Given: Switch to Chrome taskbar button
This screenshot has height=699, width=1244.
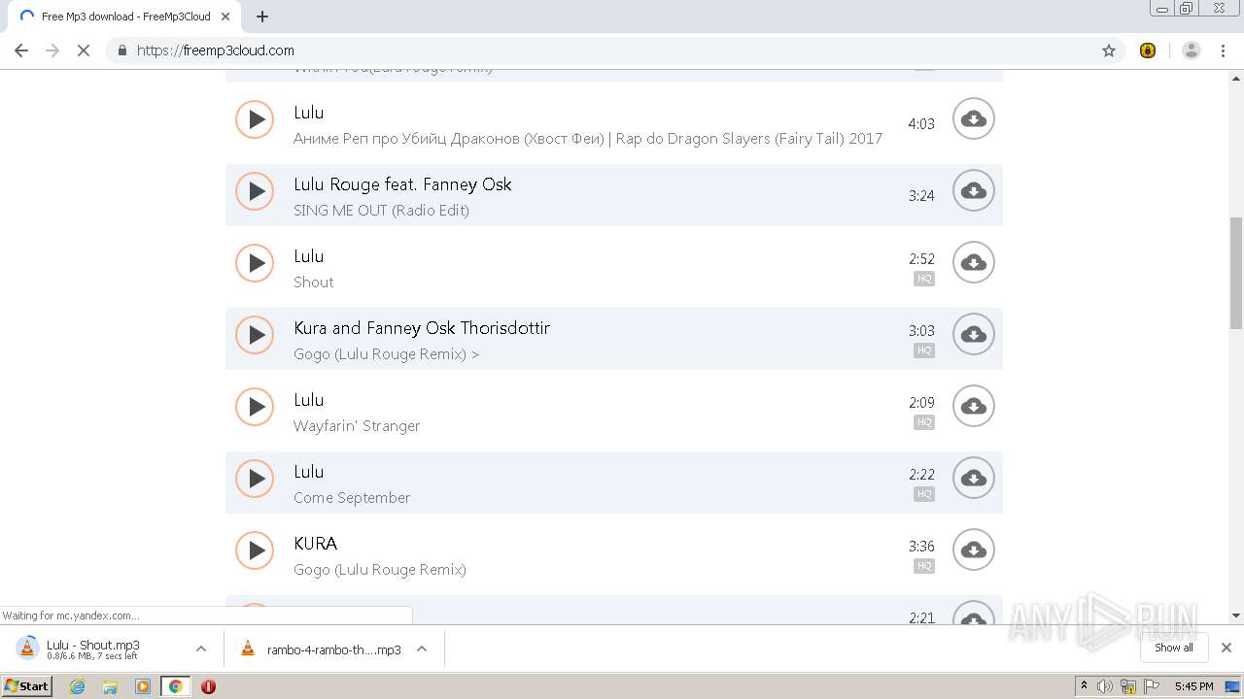Looking at the screenshot, I should (x=175, y=686).
